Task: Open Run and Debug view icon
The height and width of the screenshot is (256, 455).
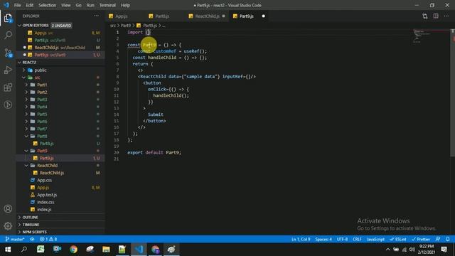Action: 8,70
